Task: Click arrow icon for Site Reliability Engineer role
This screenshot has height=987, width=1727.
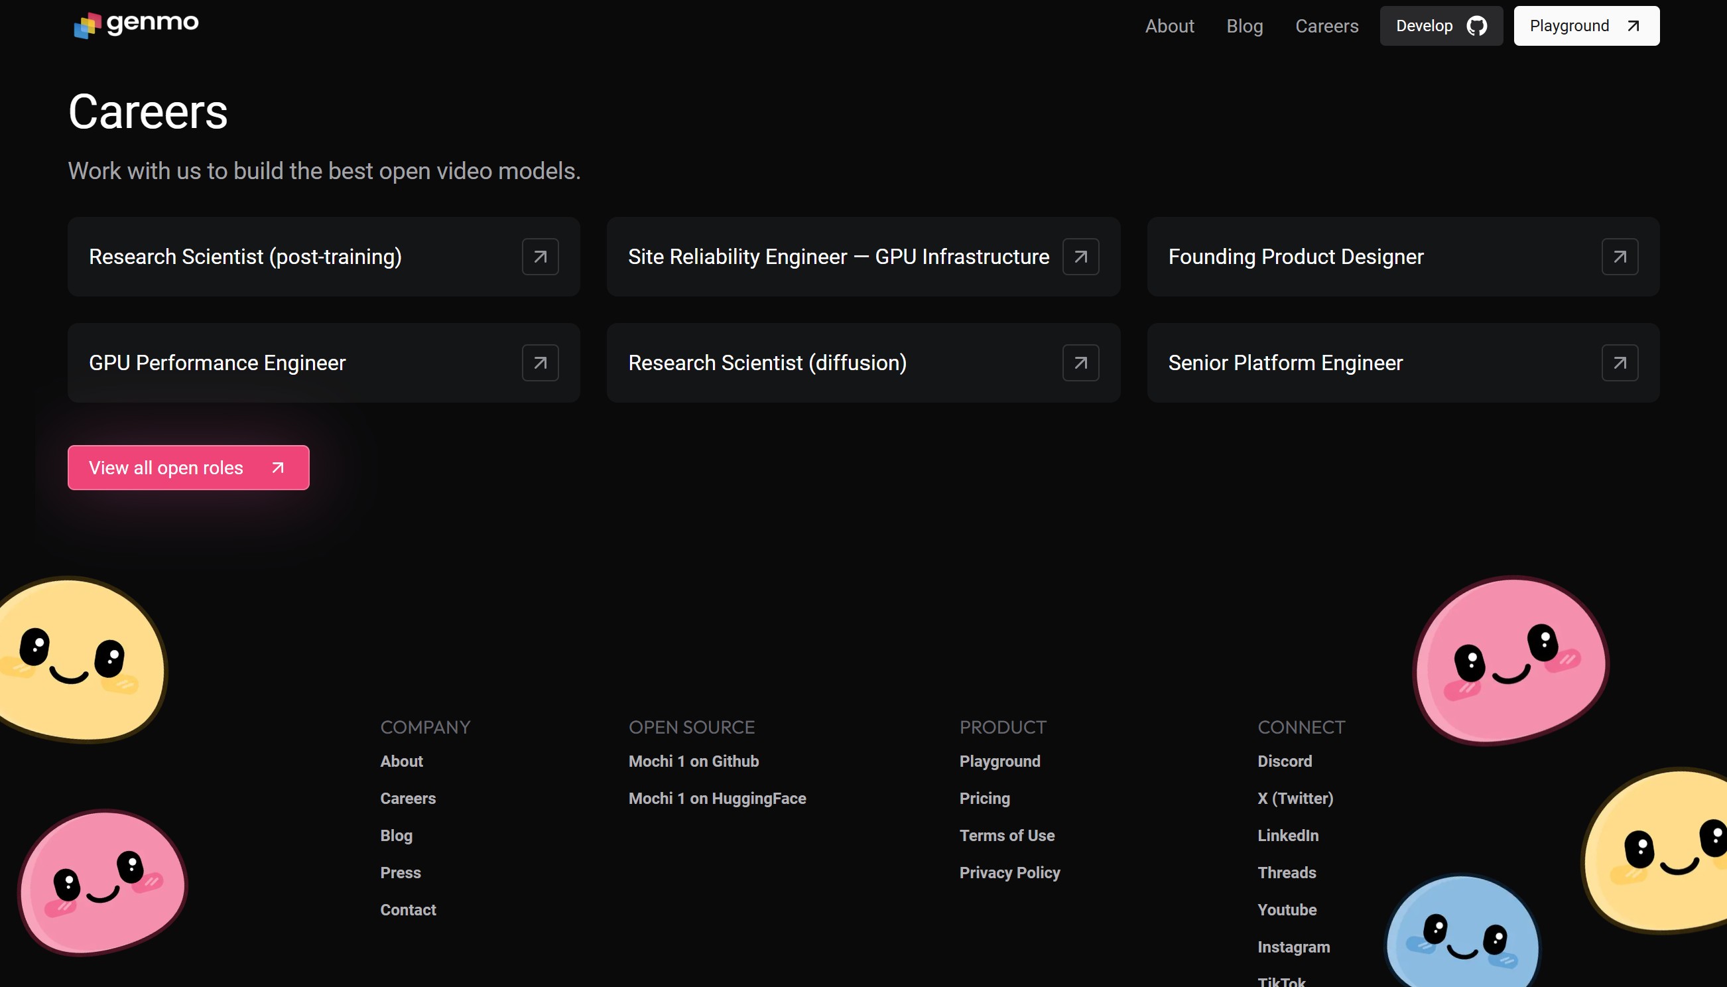Action: coord(1080,256)
